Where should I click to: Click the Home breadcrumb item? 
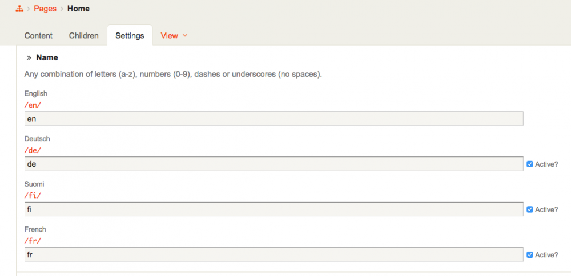[78, 9]
